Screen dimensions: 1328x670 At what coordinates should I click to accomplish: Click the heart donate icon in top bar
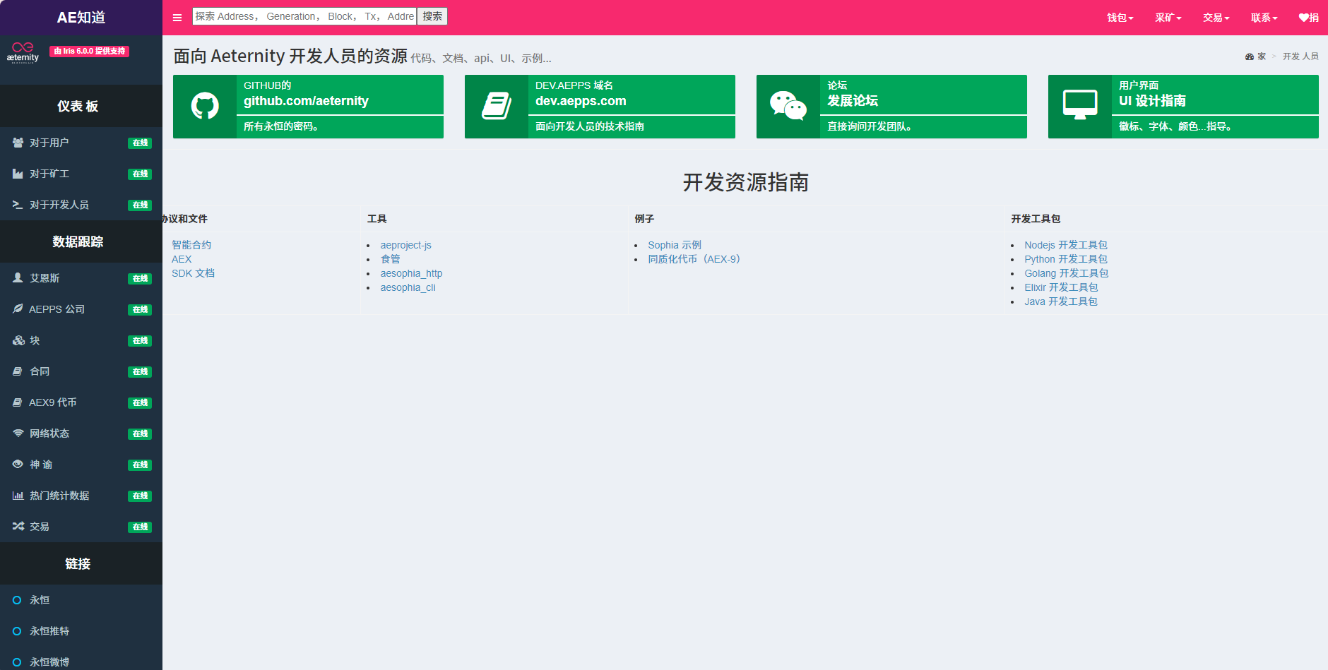(1303, 18)
